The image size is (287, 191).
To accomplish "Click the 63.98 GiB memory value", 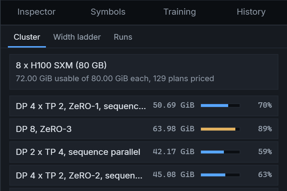I will click(174, 129).
